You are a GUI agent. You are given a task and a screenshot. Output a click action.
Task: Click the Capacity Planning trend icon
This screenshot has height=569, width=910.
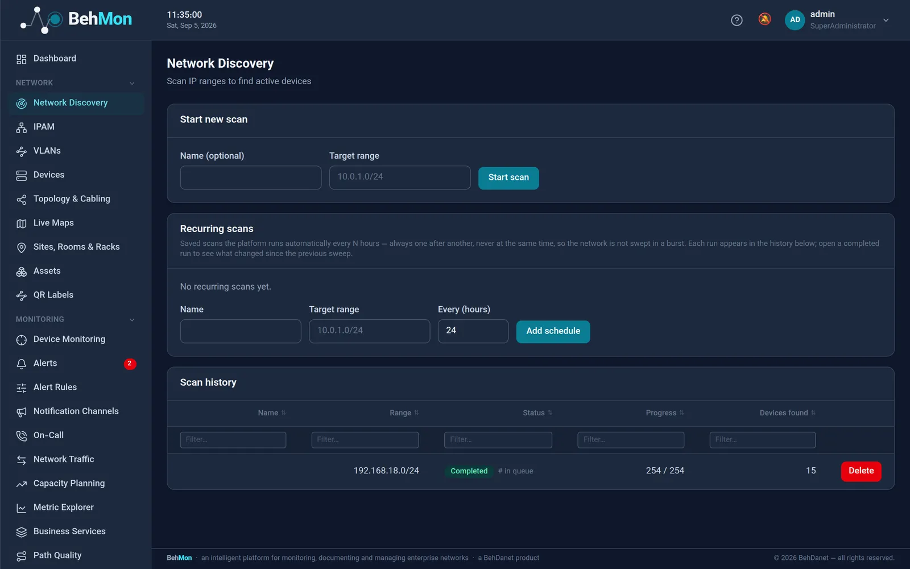click(x=22, y=484)
